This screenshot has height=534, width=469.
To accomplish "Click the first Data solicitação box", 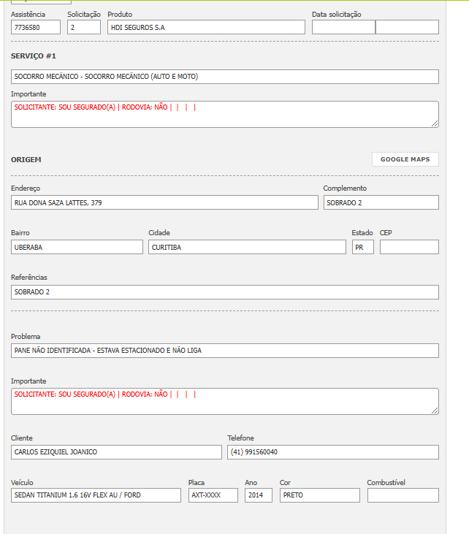I will (343, 27).
